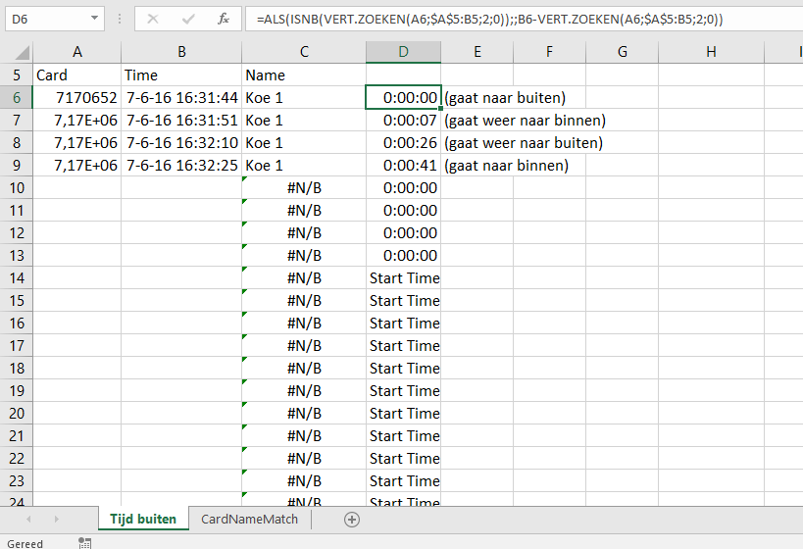Select column D header
Screen dimensions: 803x549
pos(404,52)
